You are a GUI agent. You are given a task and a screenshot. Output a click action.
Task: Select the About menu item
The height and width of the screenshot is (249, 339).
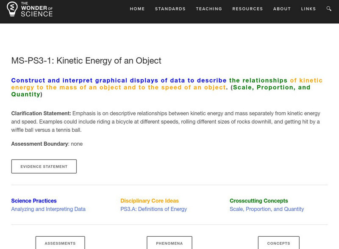(x=282, y=9)
